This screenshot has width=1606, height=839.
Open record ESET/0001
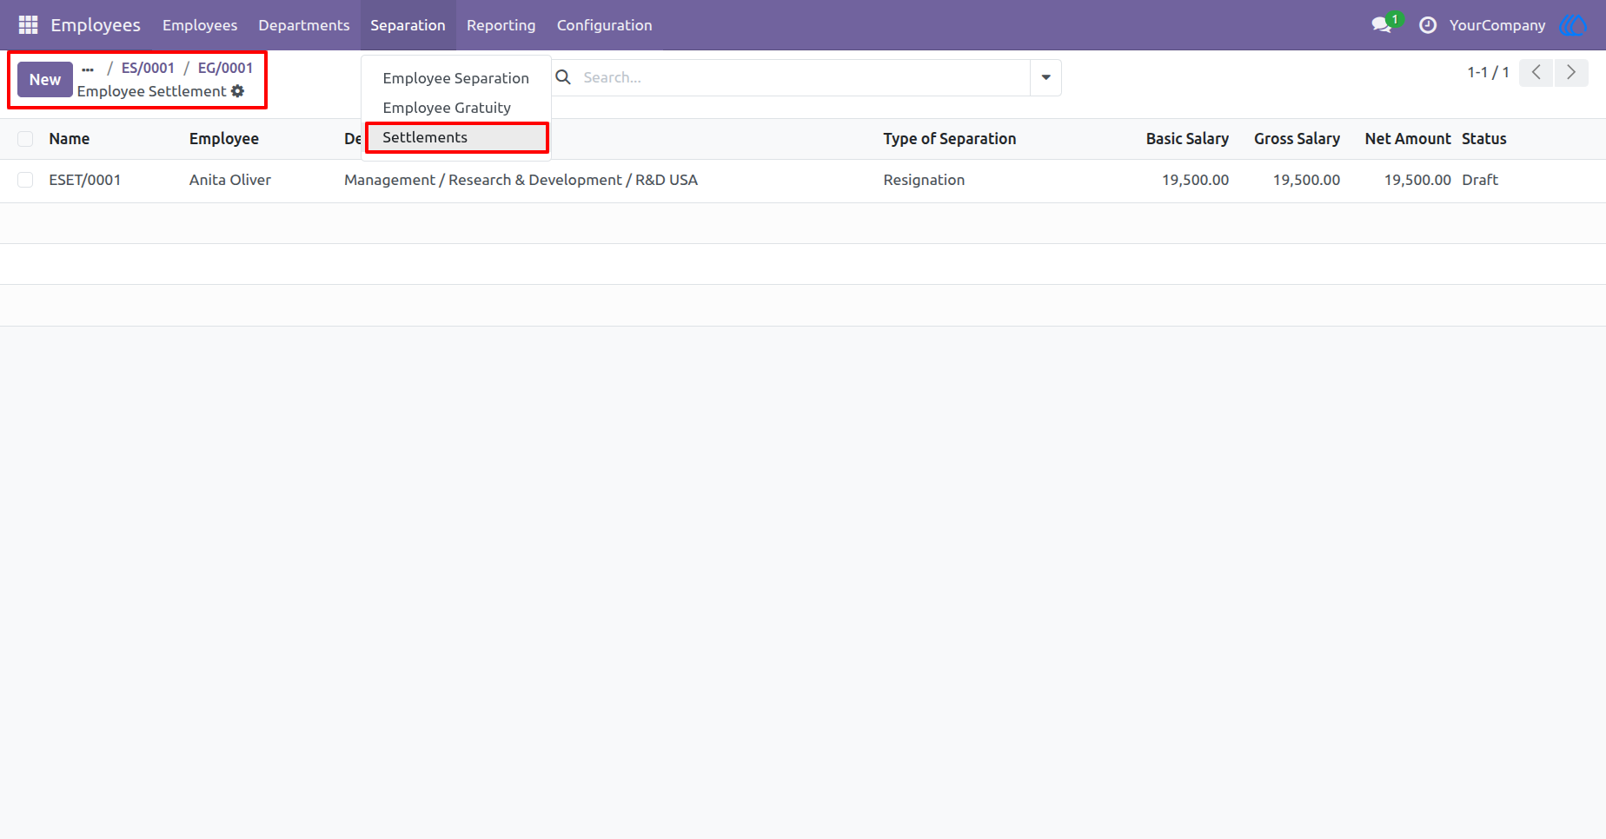coord(85,180)
